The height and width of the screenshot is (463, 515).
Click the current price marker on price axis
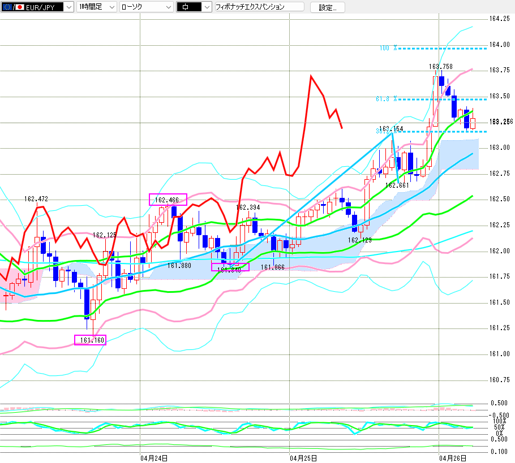click(x=500, y=122)
